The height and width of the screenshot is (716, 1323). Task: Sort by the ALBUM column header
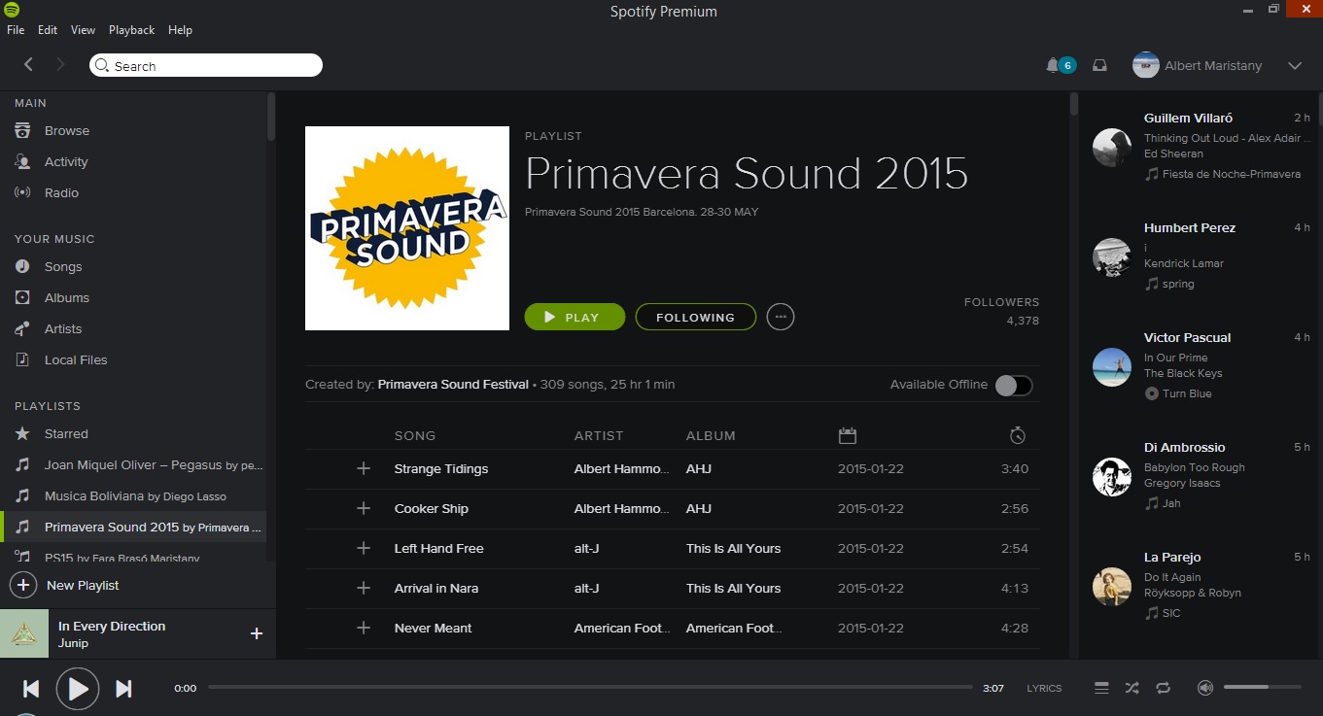tap(711, 436)
